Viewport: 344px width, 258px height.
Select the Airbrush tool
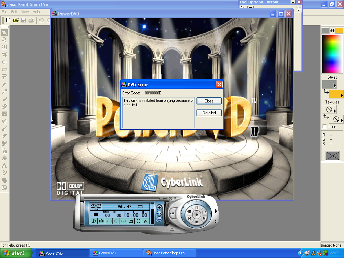pos(4,151)
